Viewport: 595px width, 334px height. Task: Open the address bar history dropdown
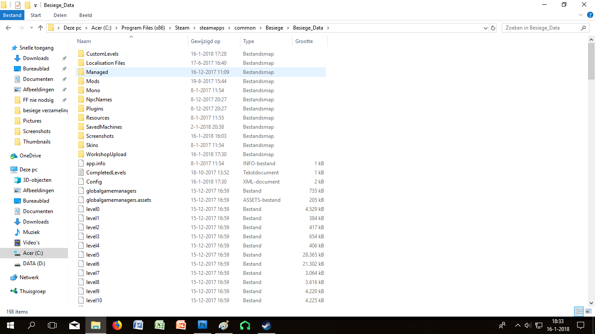(486, 28)
